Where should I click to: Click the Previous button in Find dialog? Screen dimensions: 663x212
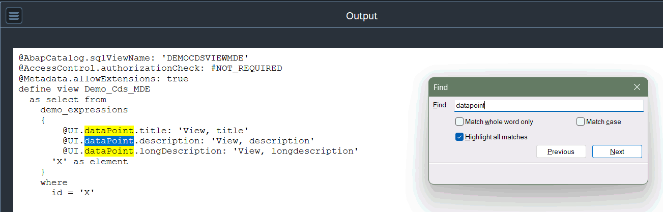[561, 152]
